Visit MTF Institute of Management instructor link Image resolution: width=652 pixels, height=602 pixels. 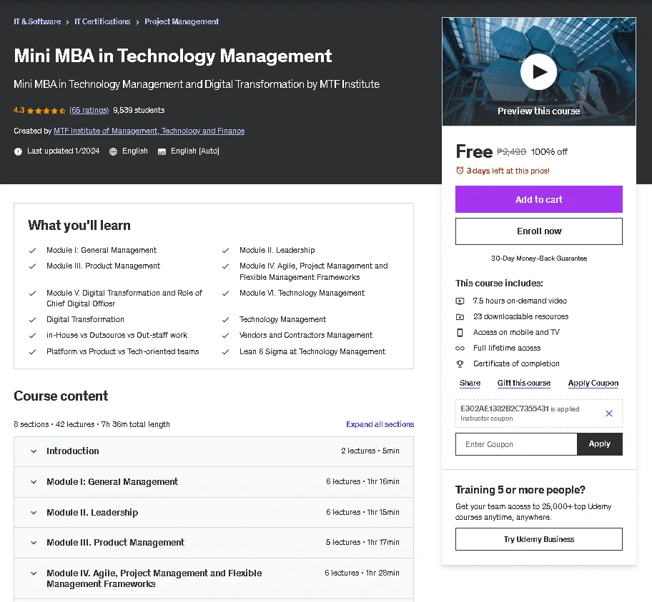tap(149, 131)
